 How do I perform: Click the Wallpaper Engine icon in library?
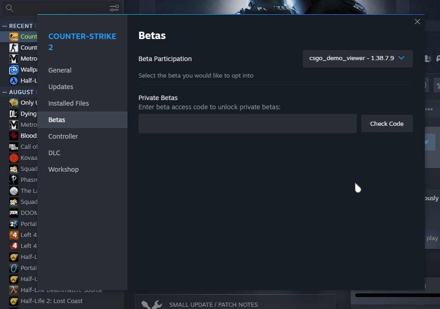(x=13, y=70)
